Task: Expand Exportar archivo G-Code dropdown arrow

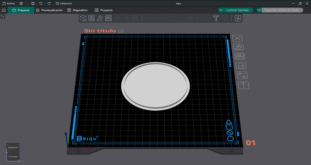Action: coord(259,10)
